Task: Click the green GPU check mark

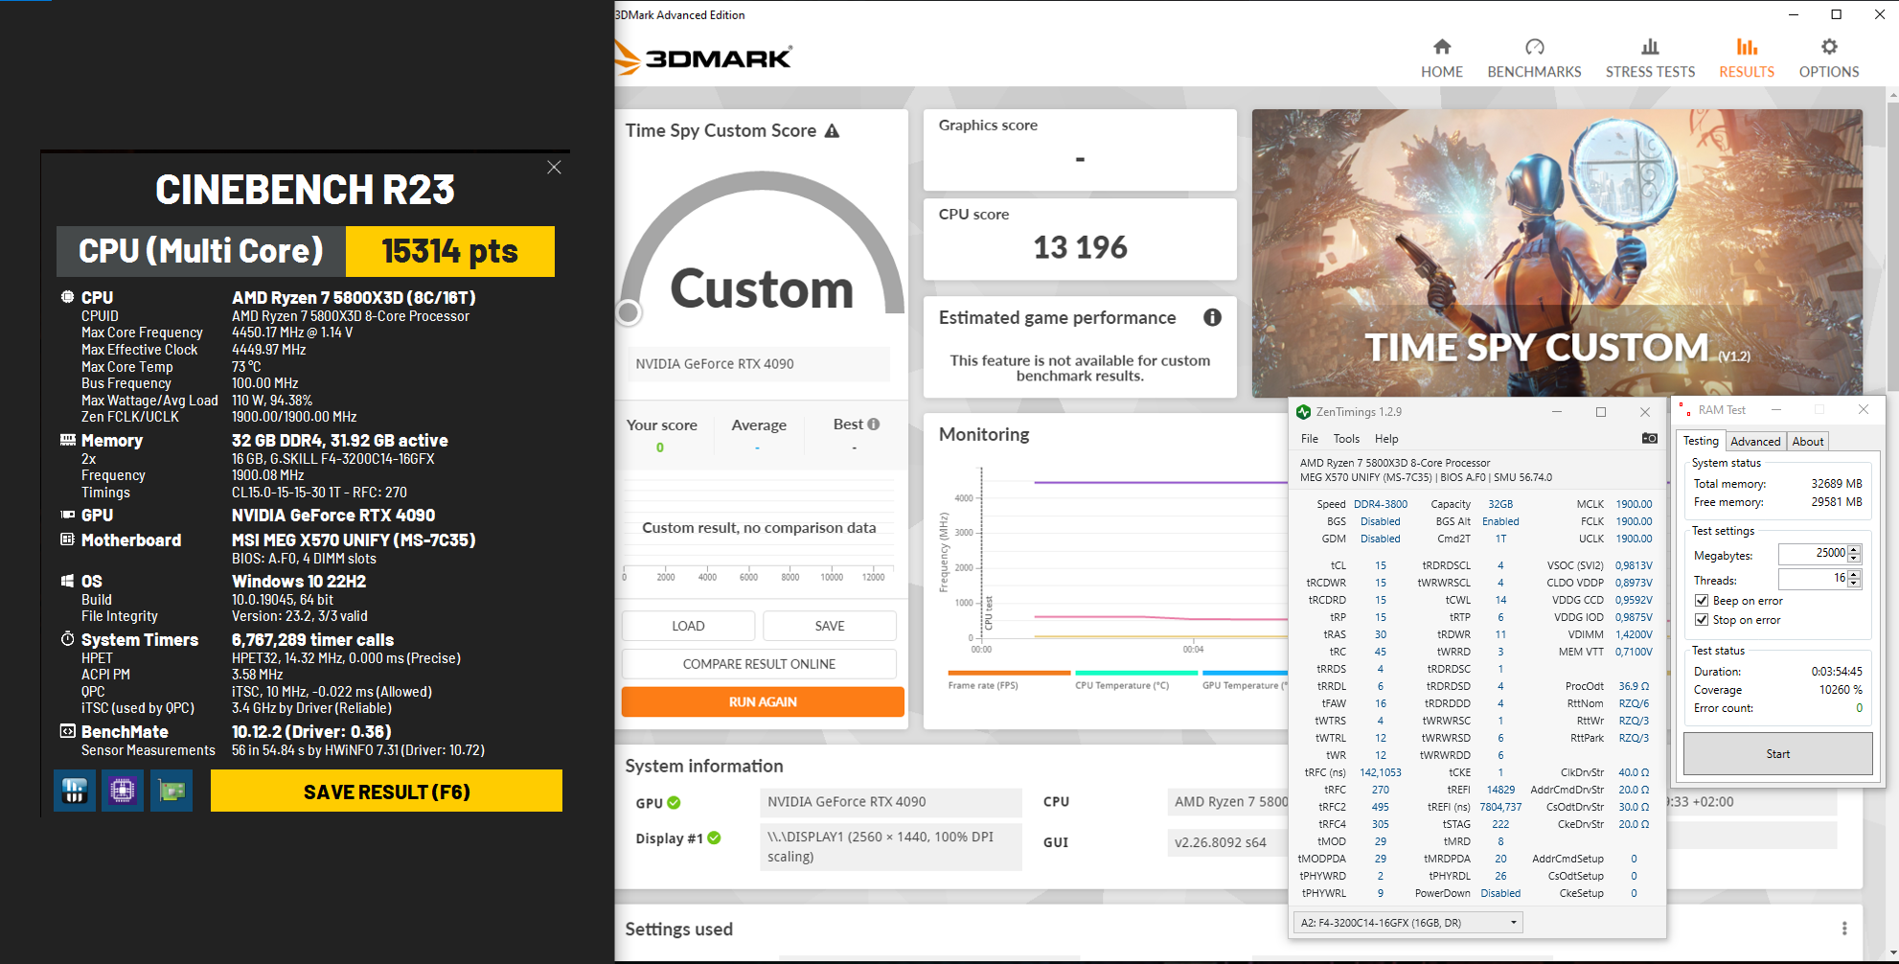Action: coord(674,803)
